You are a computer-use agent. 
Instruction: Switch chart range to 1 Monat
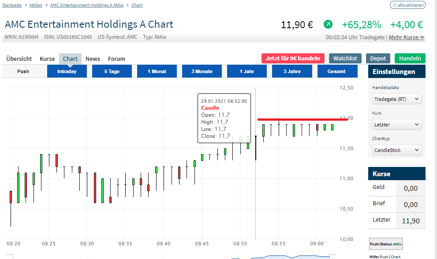[157, 71]
